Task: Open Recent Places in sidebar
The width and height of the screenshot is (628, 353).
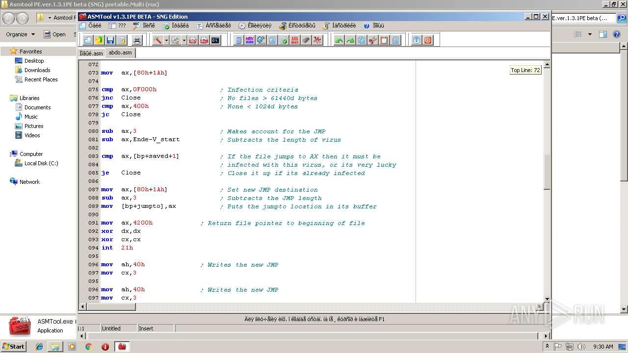Action: (41, 79)
